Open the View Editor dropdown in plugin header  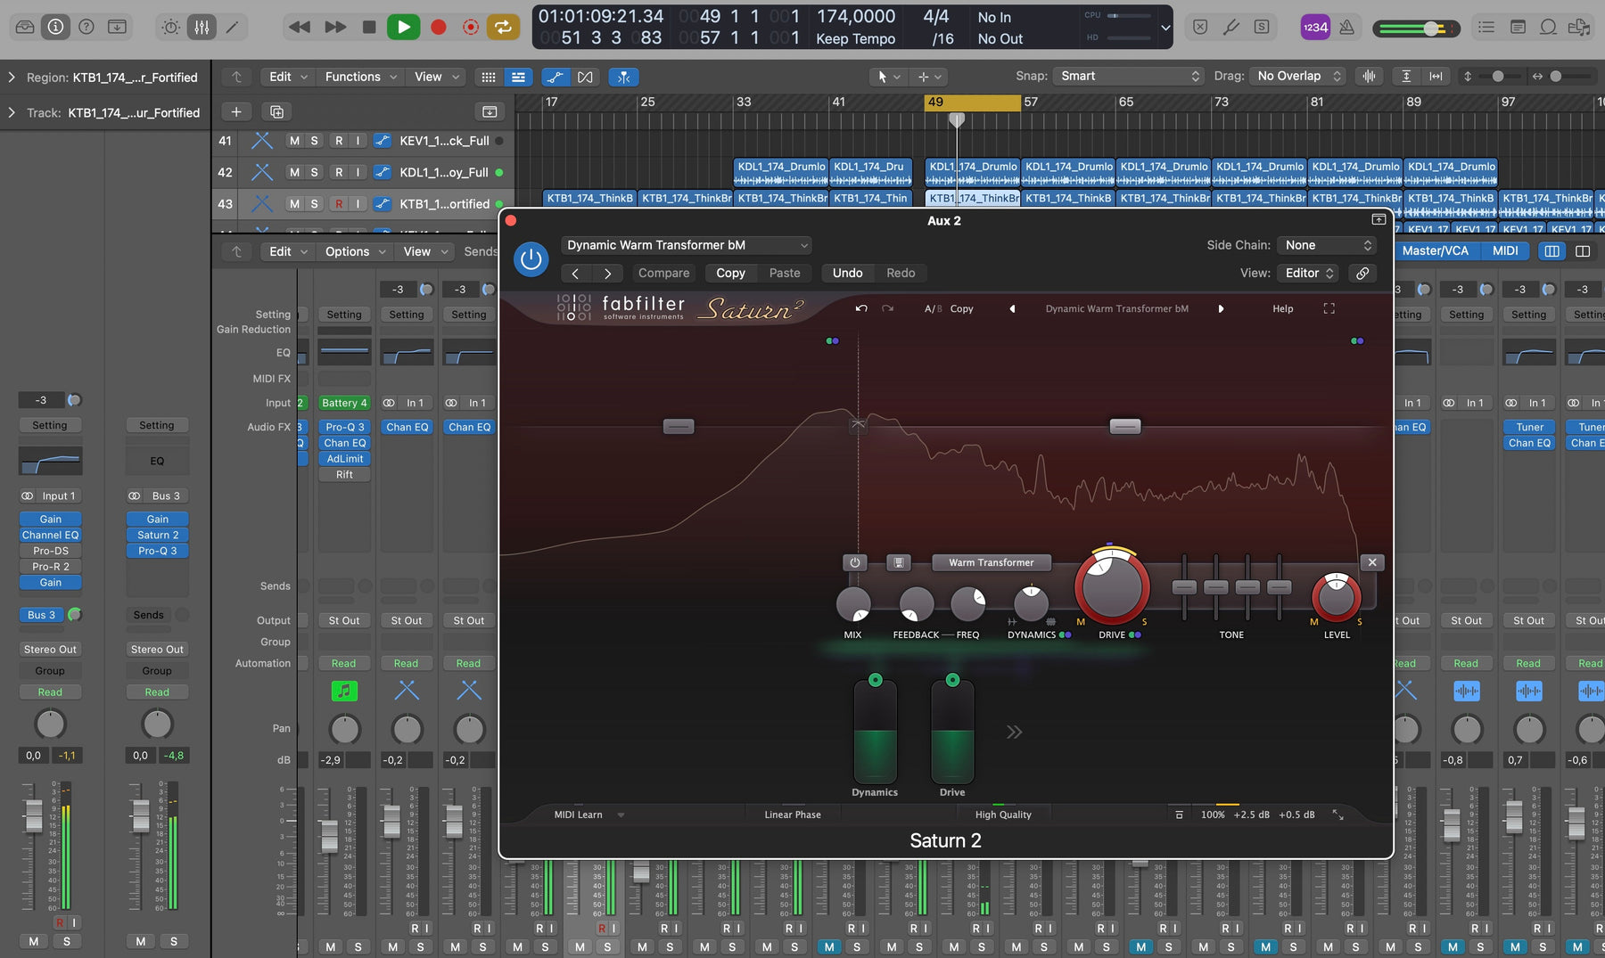[x=1309, y=273]
